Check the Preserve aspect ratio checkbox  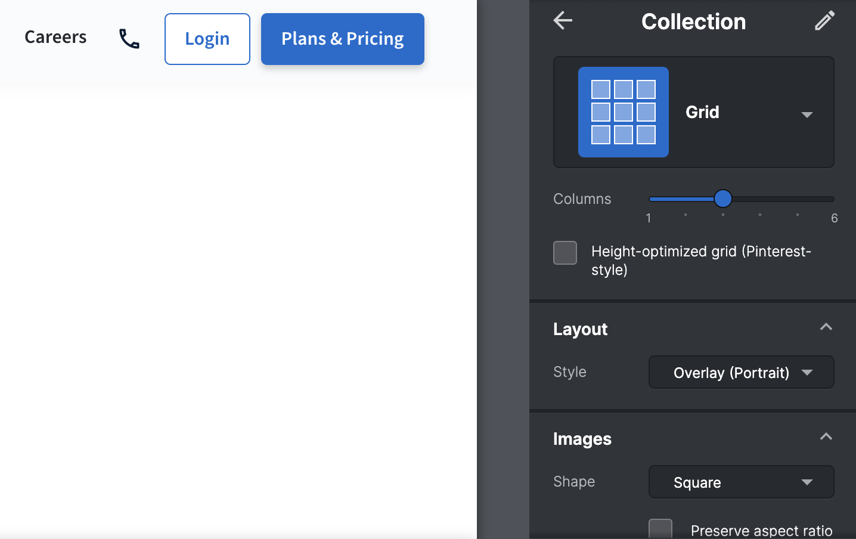[660, 528]
